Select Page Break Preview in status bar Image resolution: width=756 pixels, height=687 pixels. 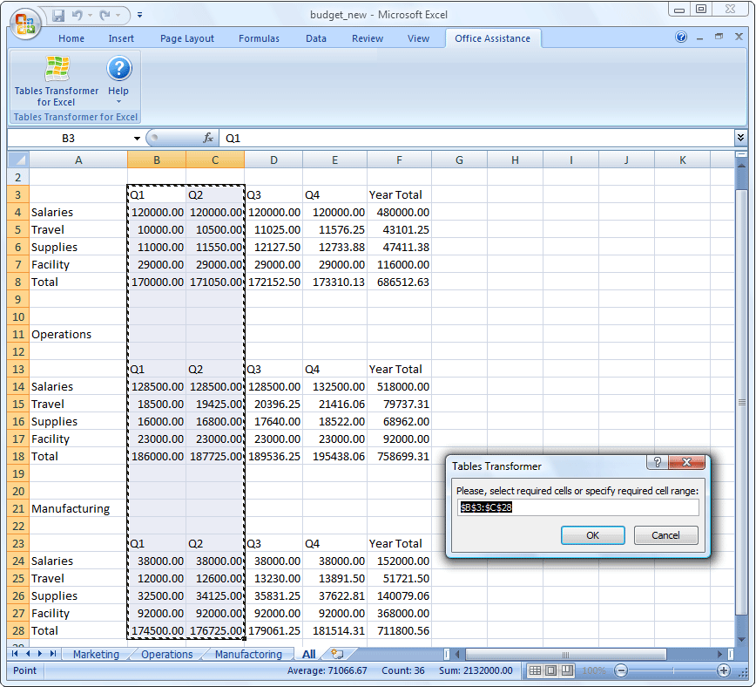click(568, 670)
